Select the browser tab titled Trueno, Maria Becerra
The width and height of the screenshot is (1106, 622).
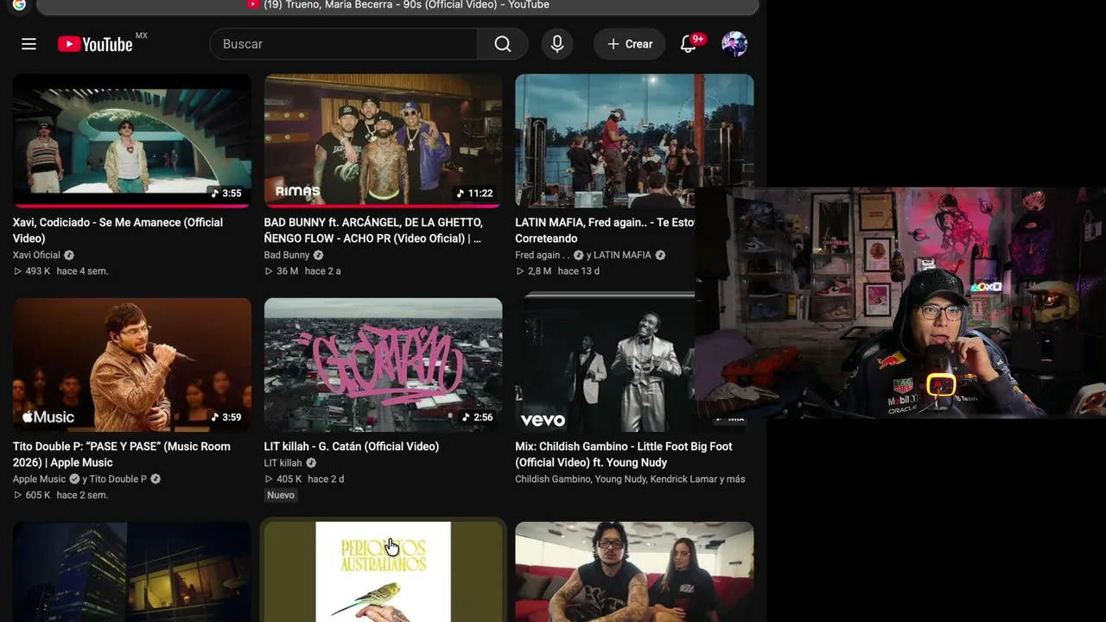point(397,6)
